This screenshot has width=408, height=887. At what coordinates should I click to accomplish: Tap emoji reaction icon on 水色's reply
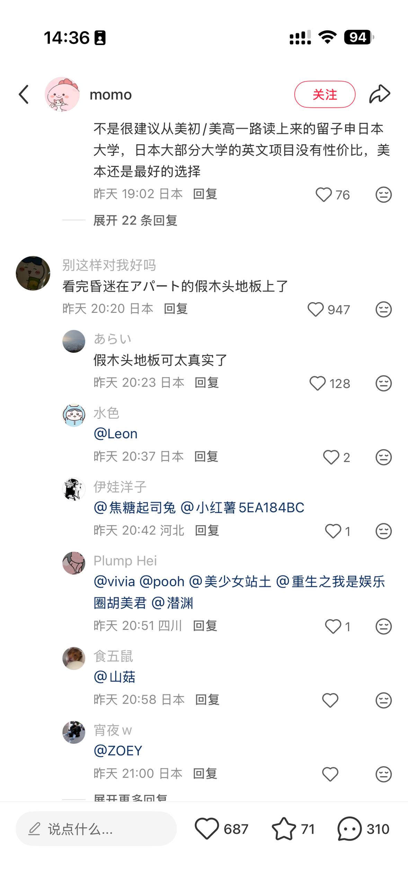(x=383, y=457)
